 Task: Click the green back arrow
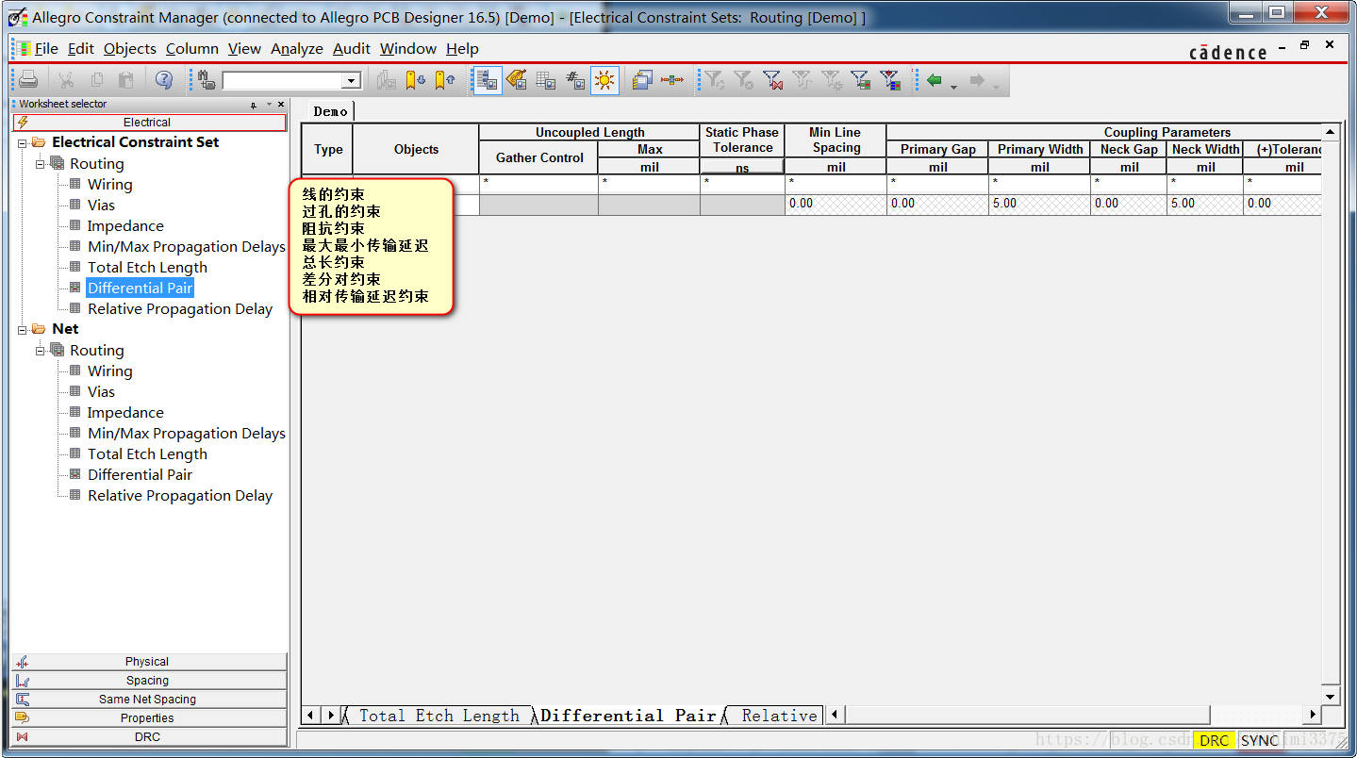935,81
